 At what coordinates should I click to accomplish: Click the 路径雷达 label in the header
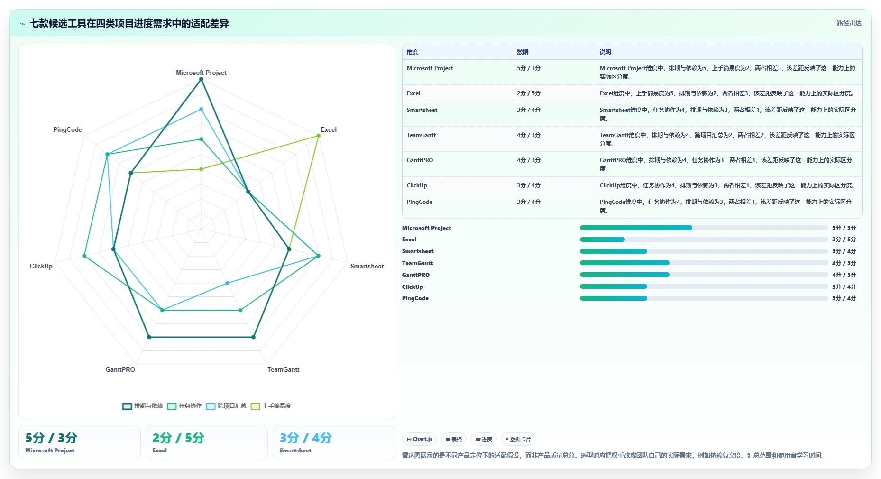pos(849,23)
